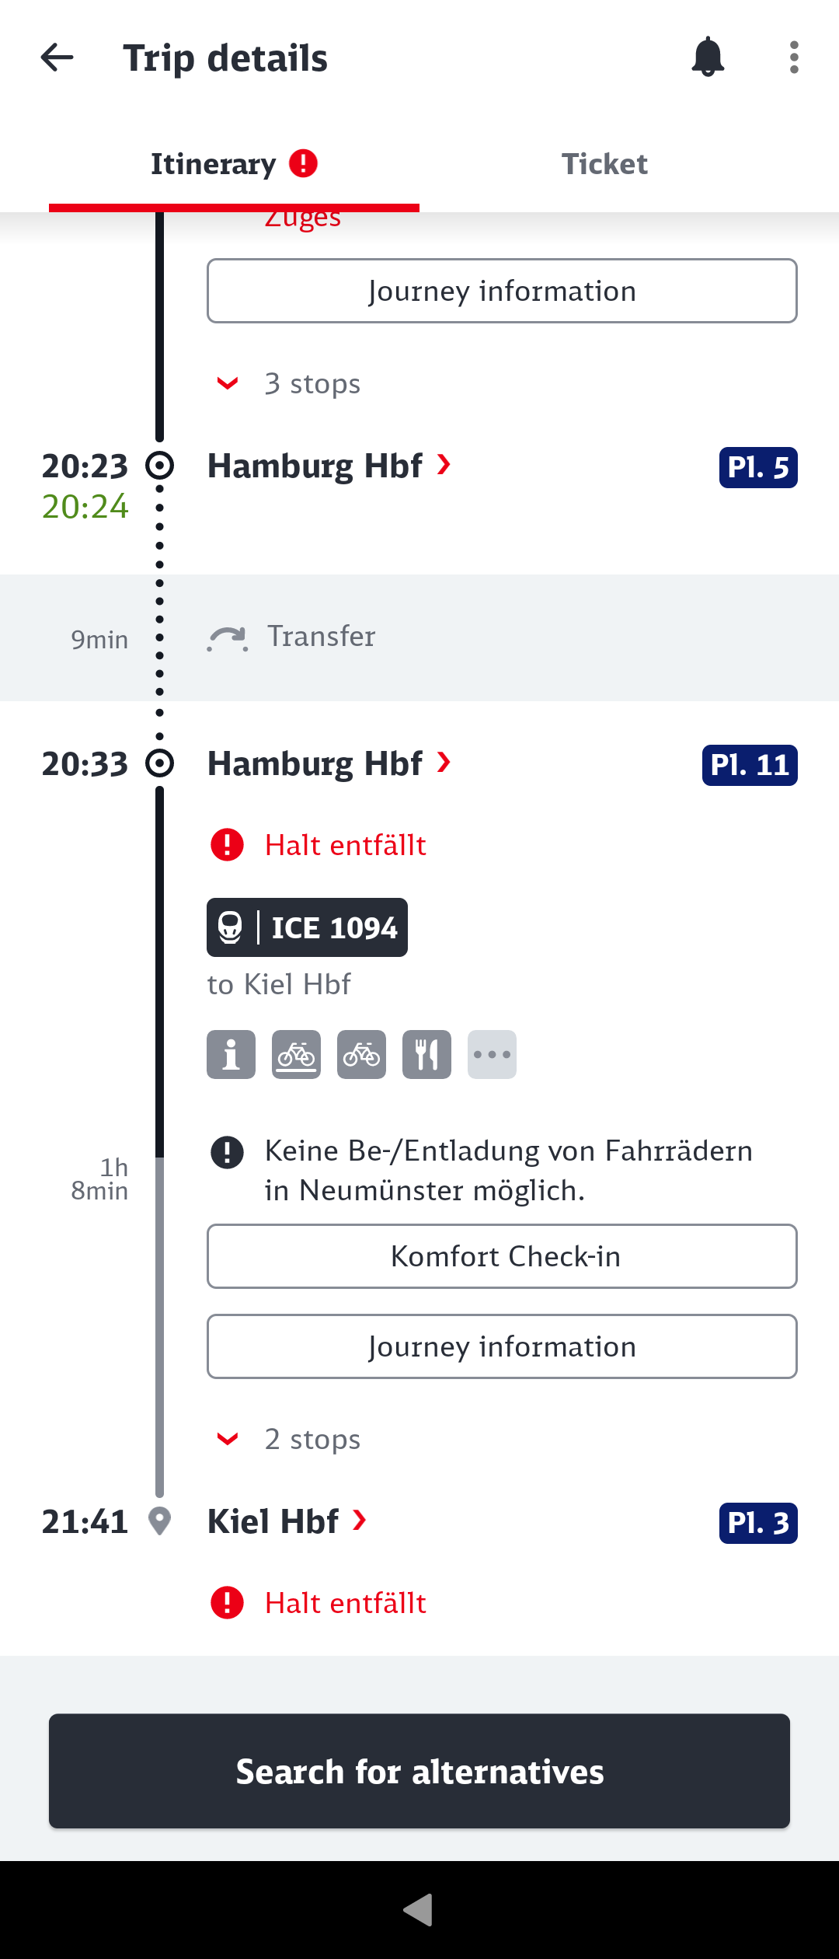The image size is (839, 1959).
Task: Open Hamburg Hbf arrival station details at 20:23
Action: (329, 466)
